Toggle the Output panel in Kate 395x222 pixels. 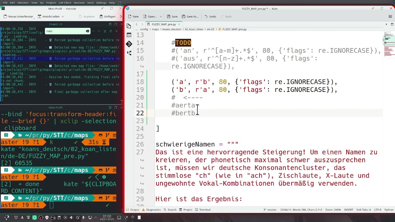coord(134,210)
